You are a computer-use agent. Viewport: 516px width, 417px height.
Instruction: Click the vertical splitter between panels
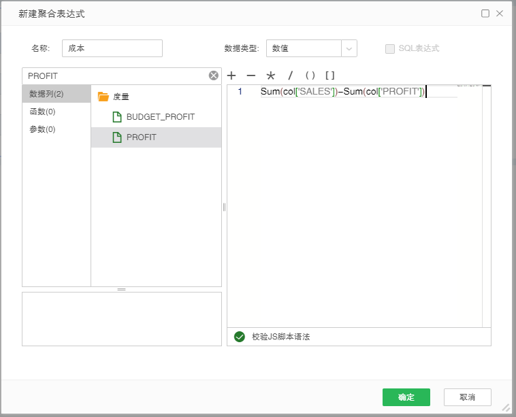point(225,207)
